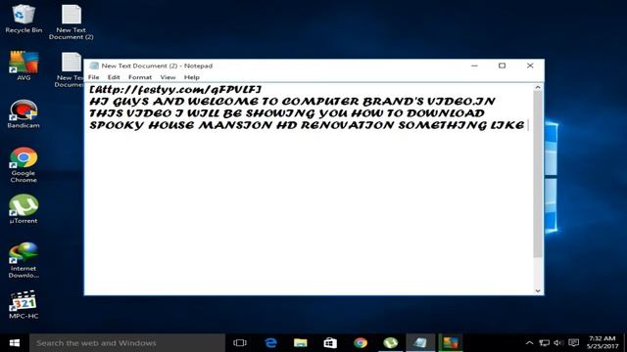Open Notepad File menu
This screenshot has height=352, width=627.
click(94, 77)
